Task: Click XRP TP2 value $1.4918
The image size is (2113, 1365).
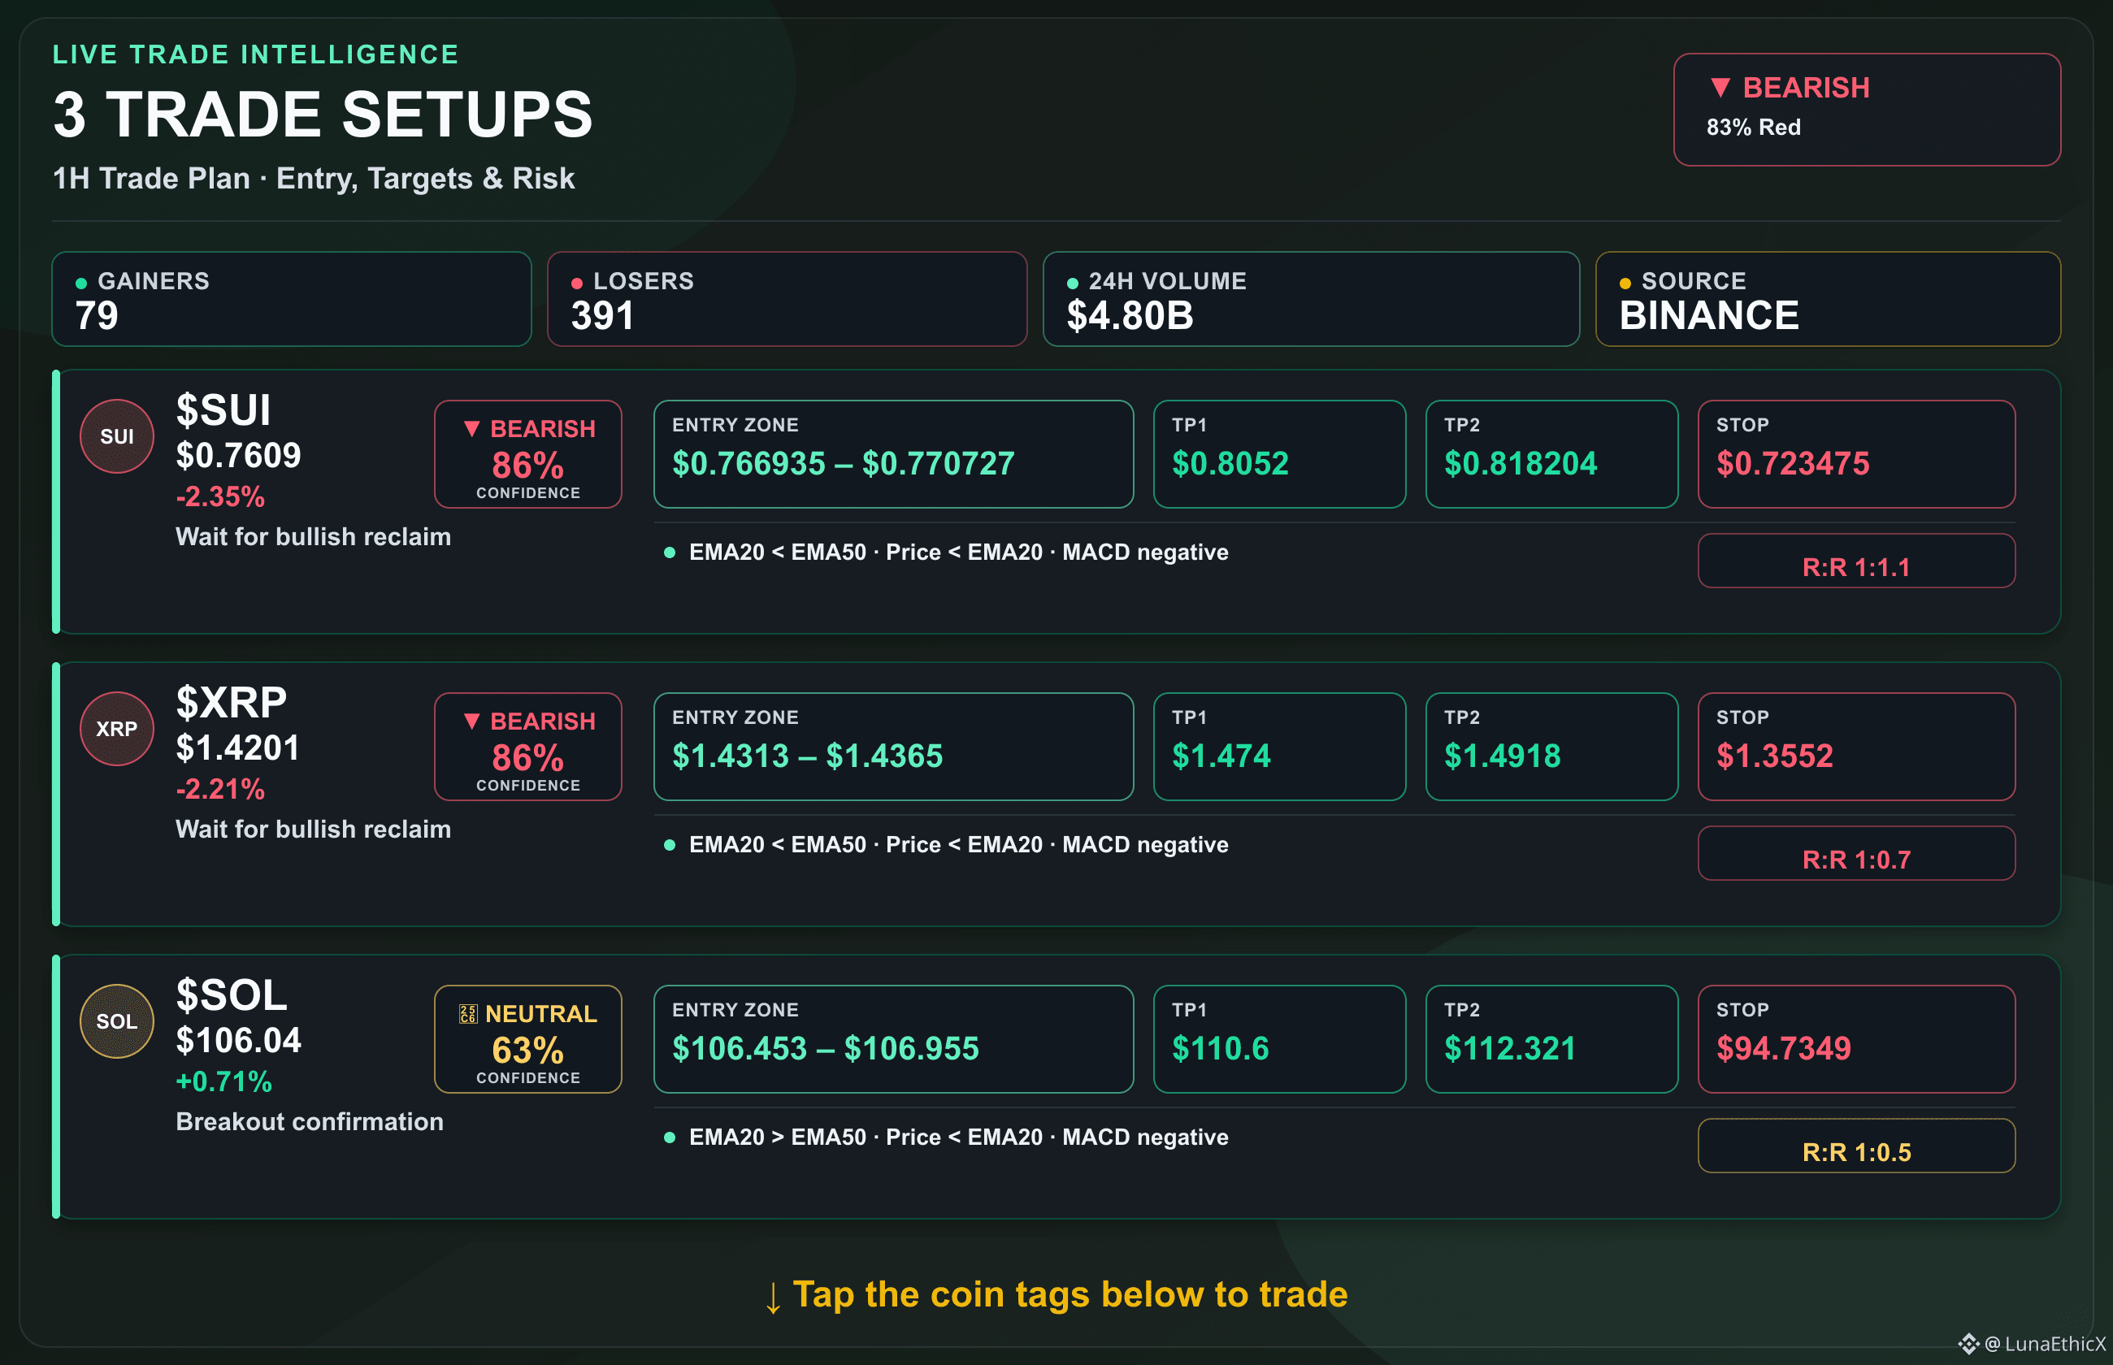Action: [1503, 756]
